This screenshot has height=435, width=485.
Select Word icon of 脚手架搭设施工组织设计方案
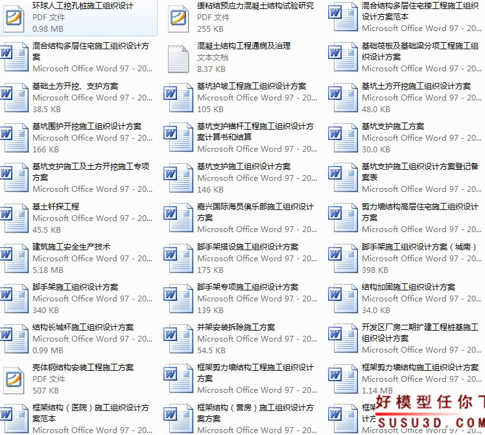coord(178,258)
